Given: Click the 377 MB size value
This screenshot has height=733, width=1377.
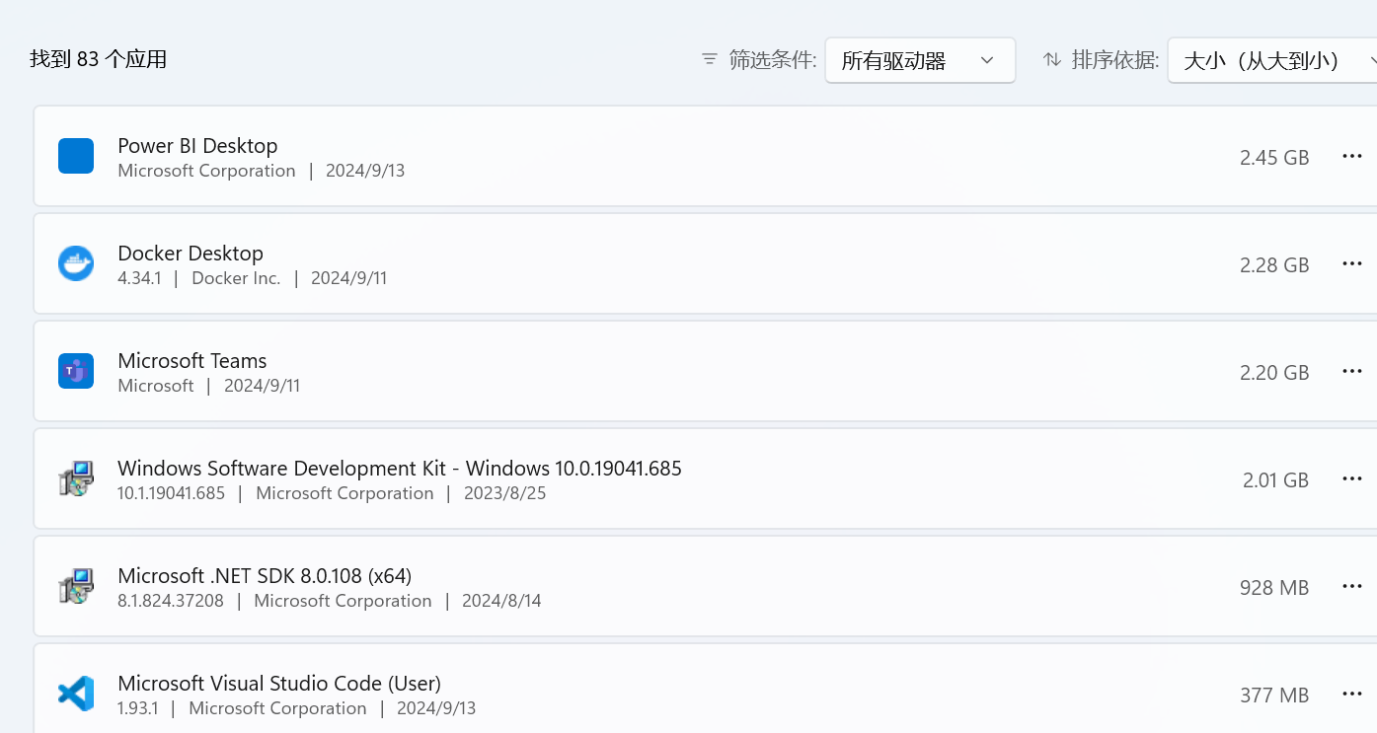Looking at the screenshot, I should point(1274,696).
